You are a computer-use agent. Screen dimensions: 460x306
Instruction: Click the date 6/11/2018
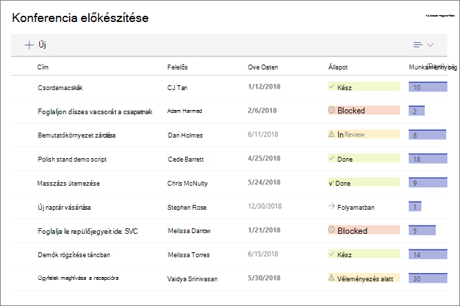263,134
